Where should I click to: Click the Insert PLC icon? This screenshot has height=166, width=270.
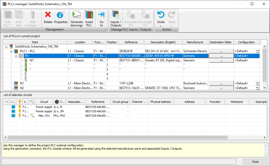(x=89, y=15)
